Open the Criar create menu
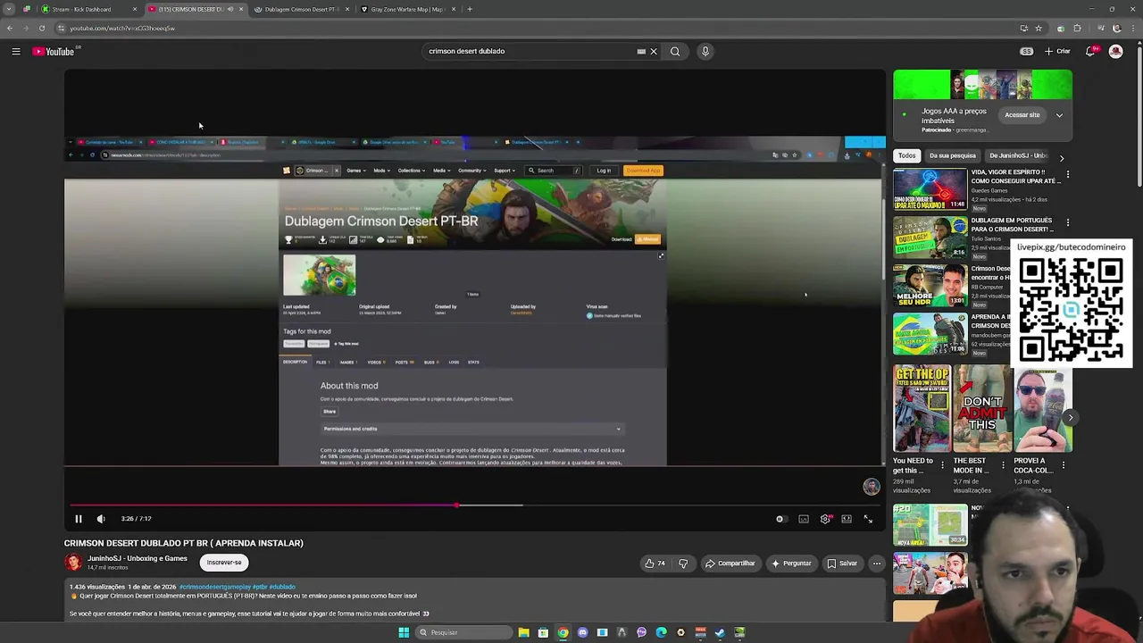The width and height of the screenshot is (1143, 643). 1058,51
